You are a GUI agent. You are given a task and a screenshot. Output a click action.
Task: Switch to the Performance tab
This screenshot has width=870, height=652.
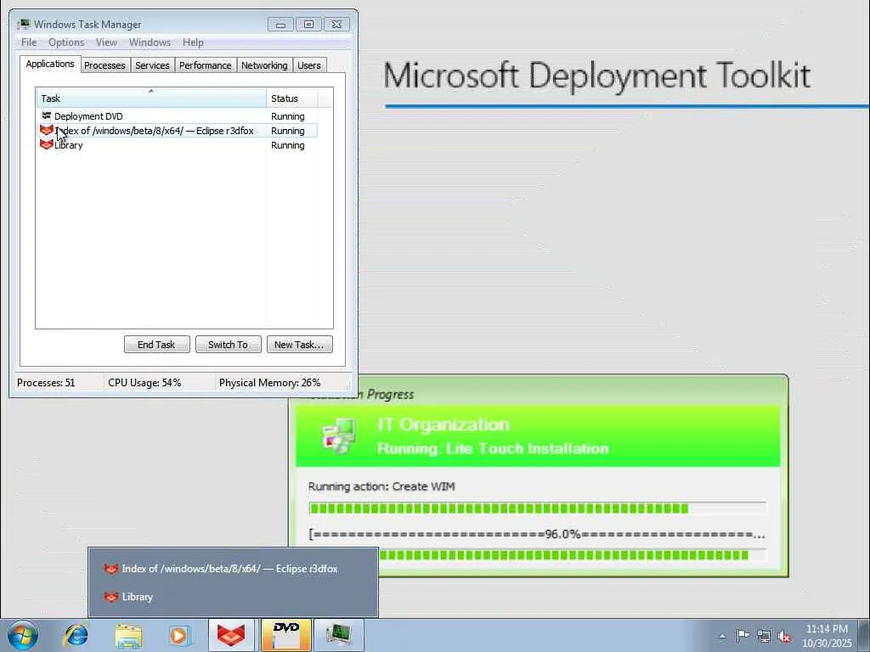(206, 65)
